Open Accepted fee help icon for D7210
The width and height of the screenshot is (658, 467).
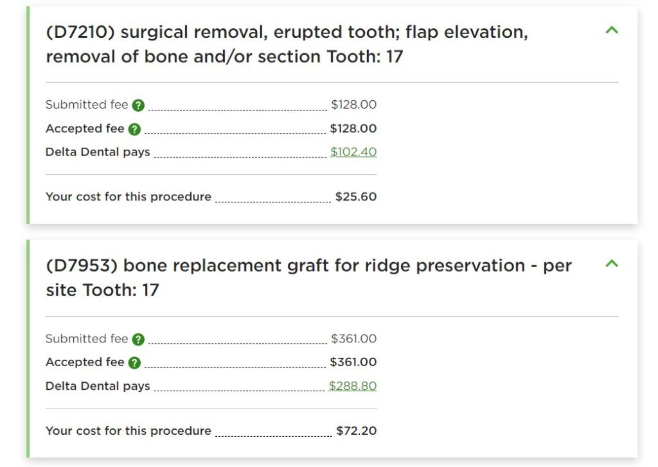point(134,129)
